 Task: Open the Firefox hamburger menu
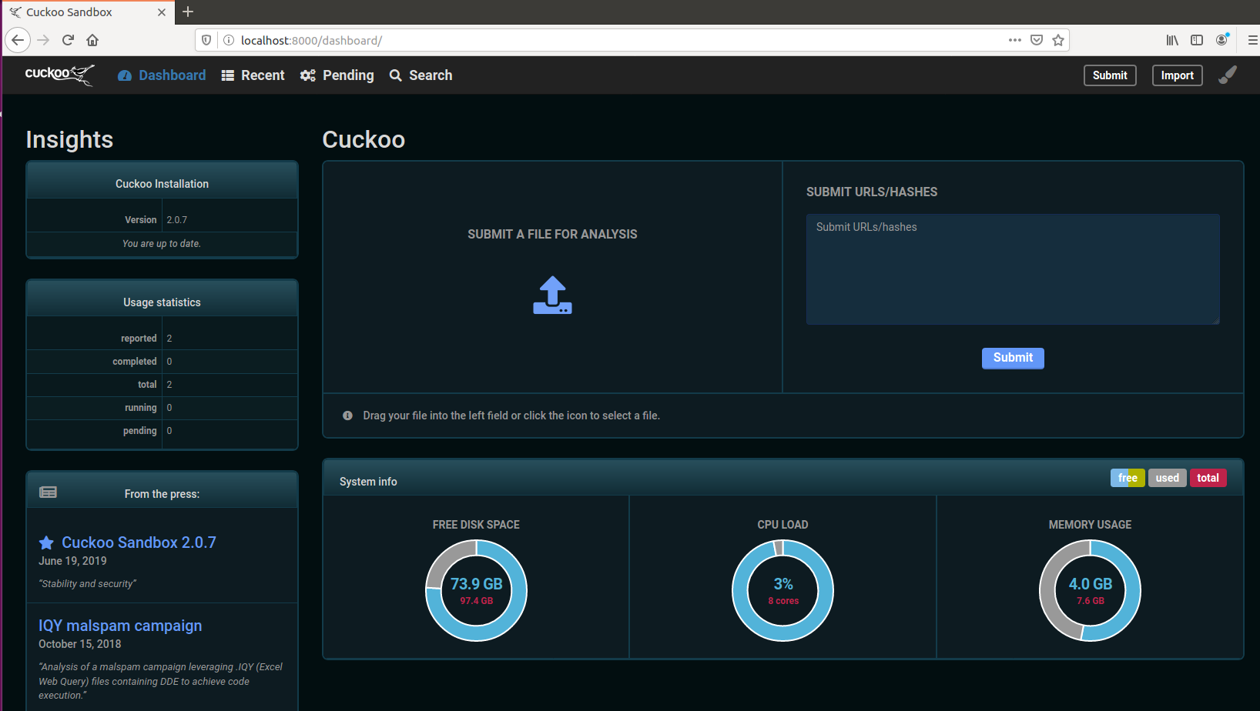coord(1252,40)
